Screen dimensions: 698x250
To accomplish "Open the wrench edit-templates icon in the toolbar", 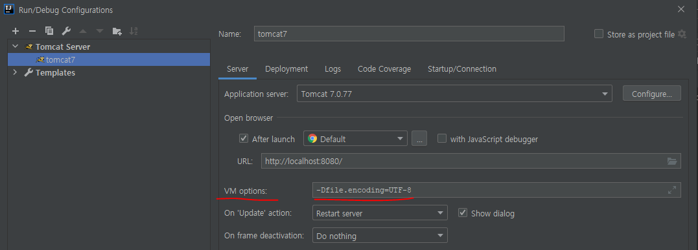I will [x=66, y=31].
